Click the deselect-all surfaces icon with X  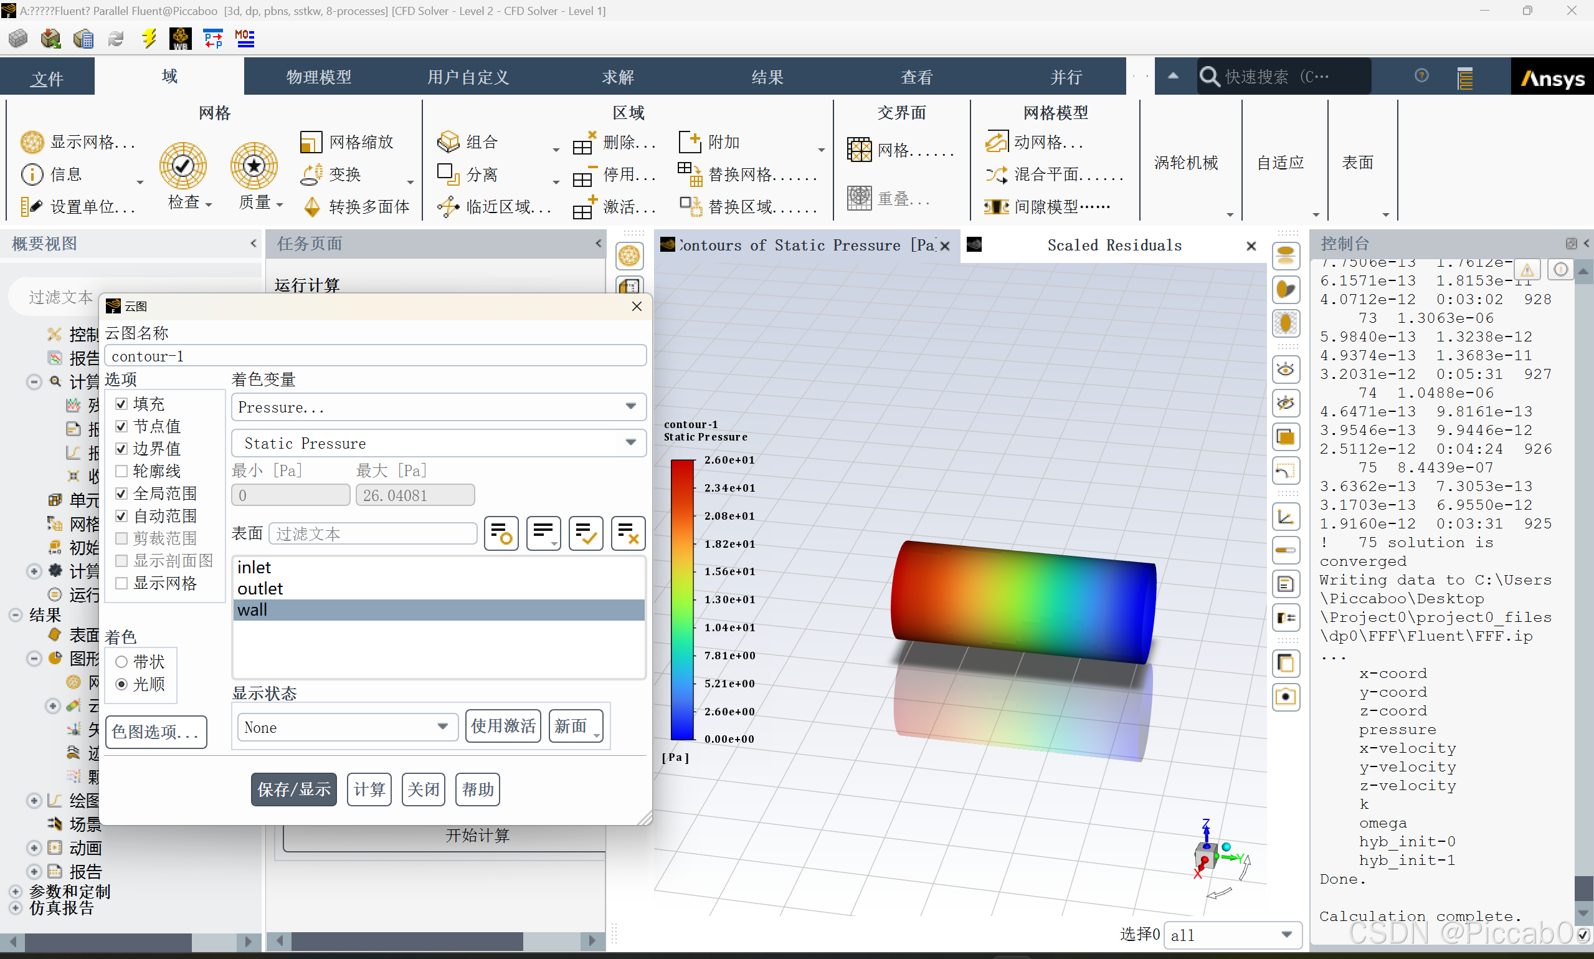pyautogui.click(x=628, y=533)
